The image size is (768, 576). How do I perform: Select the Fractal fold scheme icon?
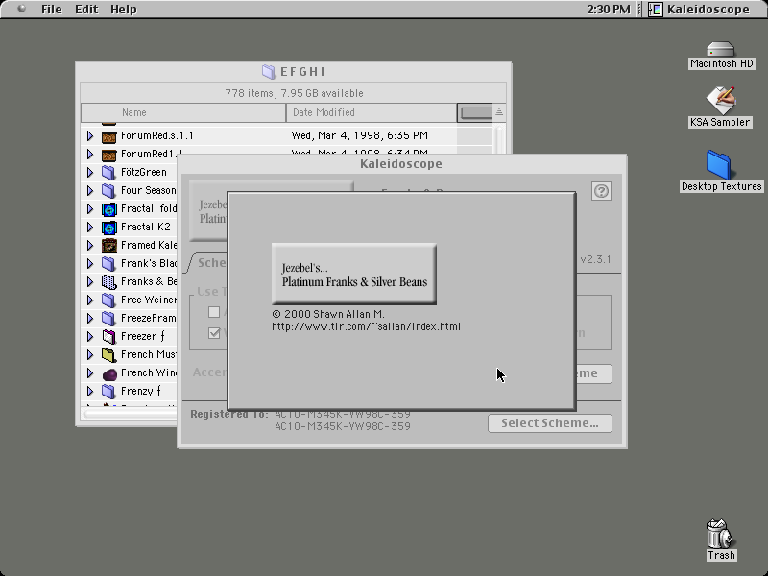pyautogui.click(x=108, y=209)
